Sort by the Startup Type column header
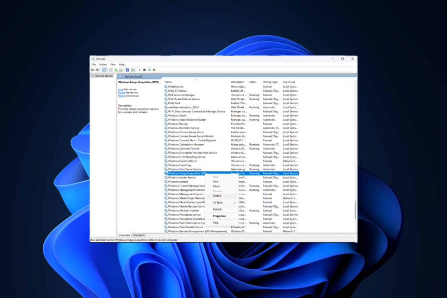447x298 pixels. [x=272, y=82]
